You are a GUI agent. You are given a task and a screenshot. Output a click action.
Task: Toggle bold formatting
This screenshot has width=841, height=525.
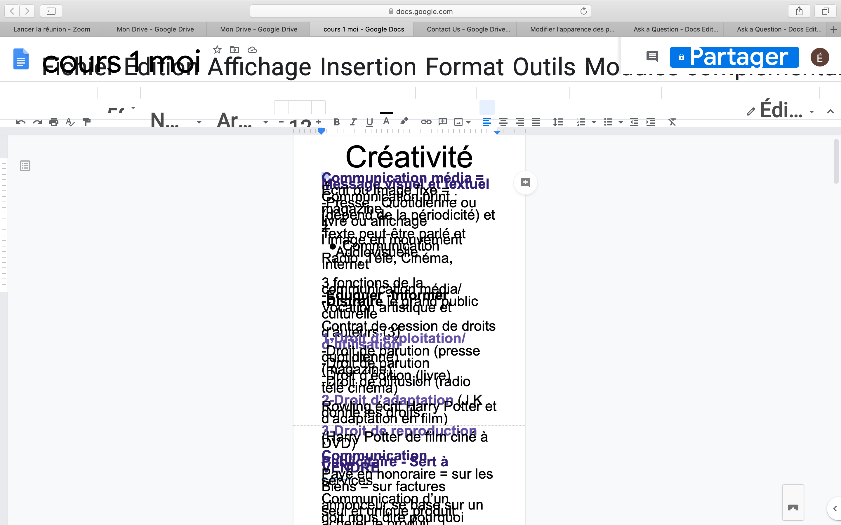click(x=336, y=122)
